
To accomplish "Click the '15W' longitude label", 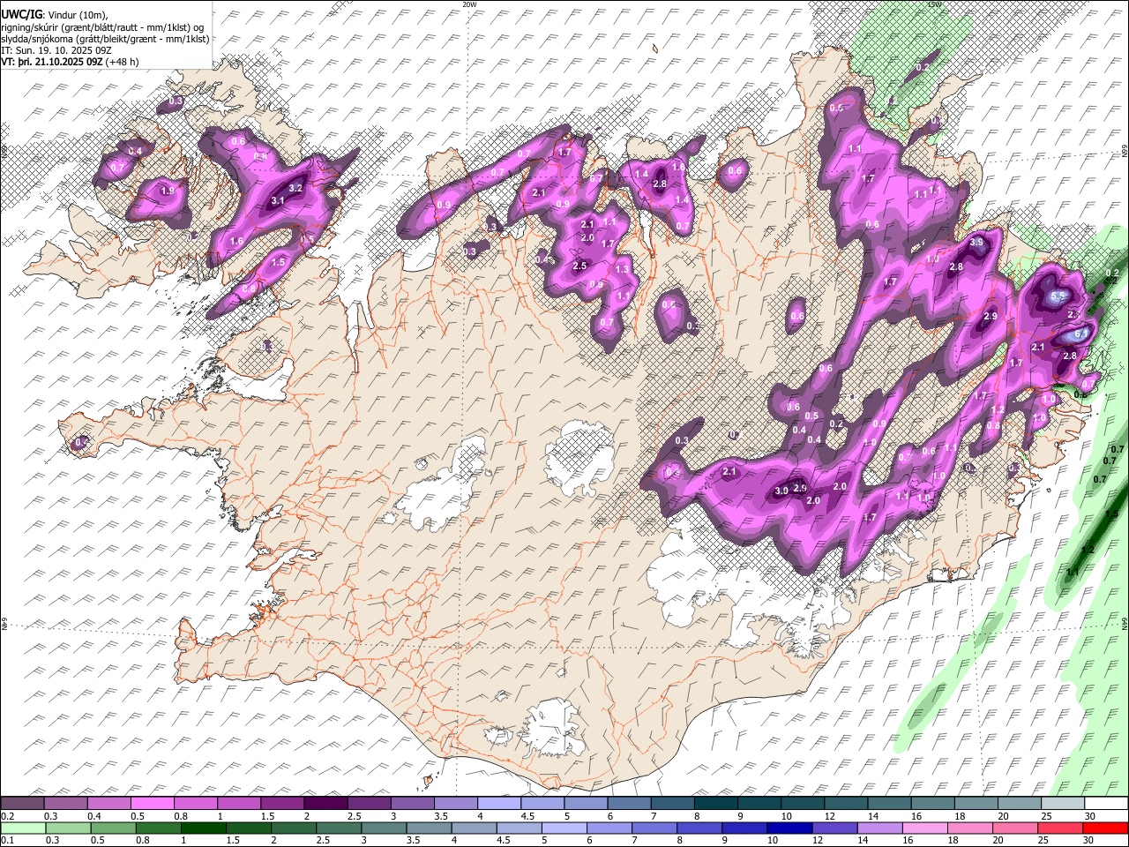I will [x=934, y=4].
